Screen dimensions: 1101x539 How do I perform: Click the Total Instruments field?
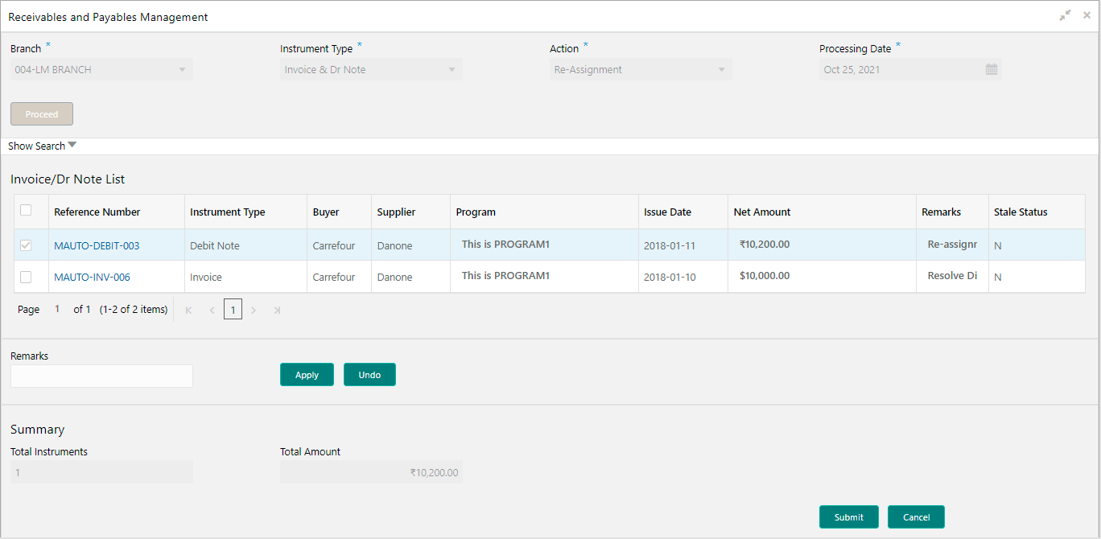pos(101,472)
